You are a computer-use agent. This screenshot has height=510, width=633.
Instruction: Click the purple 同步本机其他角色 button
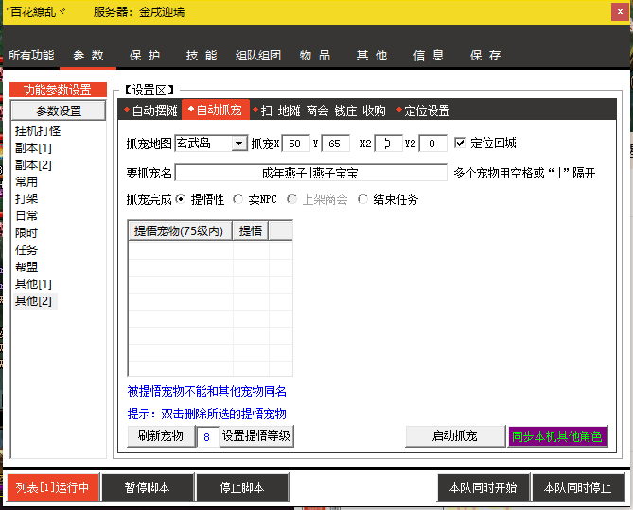[x=557, y=436]
